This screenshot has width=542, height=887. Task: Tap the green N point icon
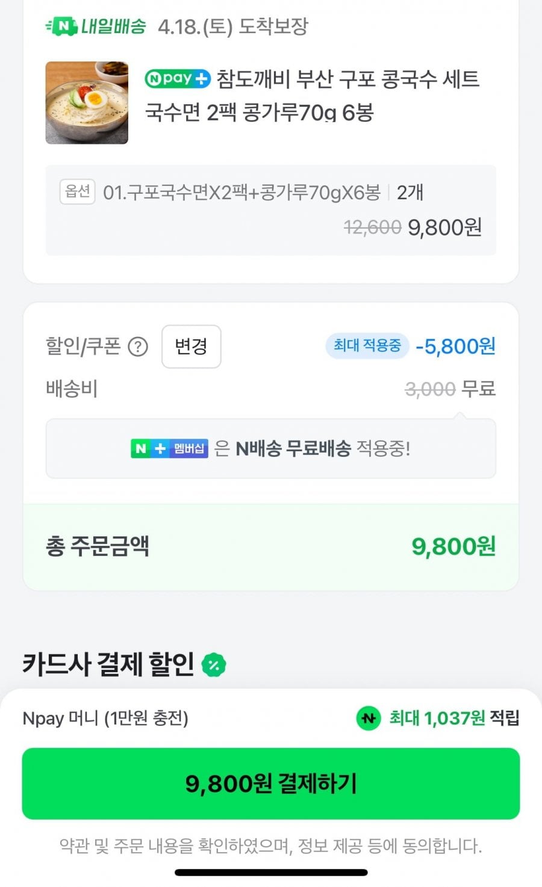(368, 718)
